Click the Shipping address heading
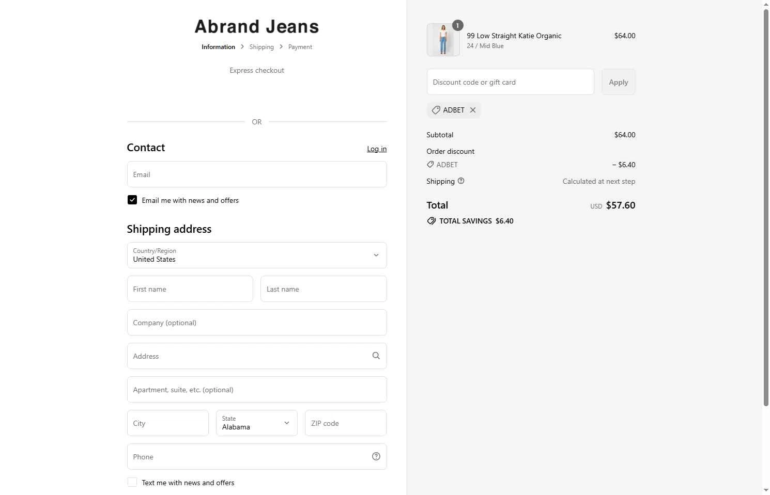Screen dimensions: 770x495 click(169, 229)
